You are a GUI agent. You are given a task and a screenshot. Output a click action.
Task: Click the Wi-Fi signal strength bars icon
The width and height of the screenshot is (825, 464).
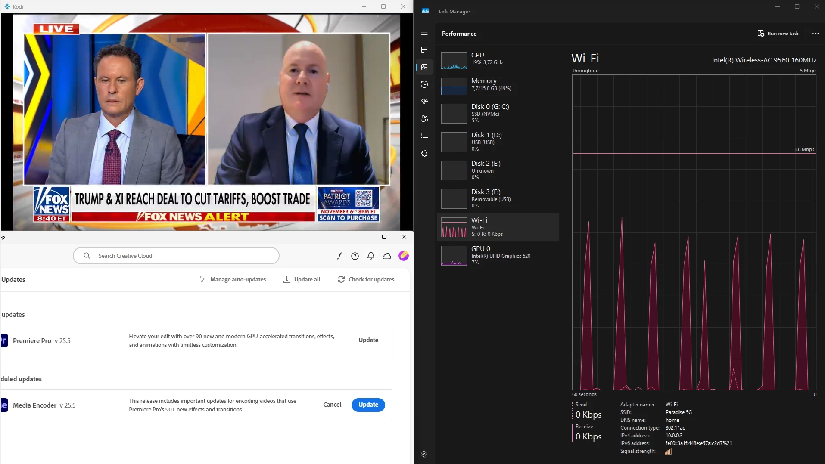tap(668, 451)
